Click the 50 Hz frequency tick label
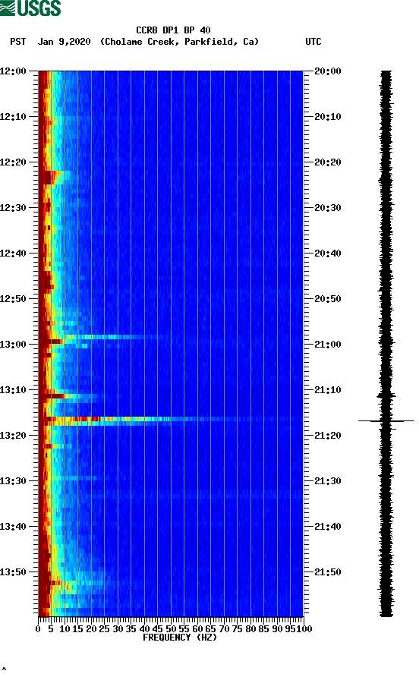419x677 pixels. tap(171, 628)
